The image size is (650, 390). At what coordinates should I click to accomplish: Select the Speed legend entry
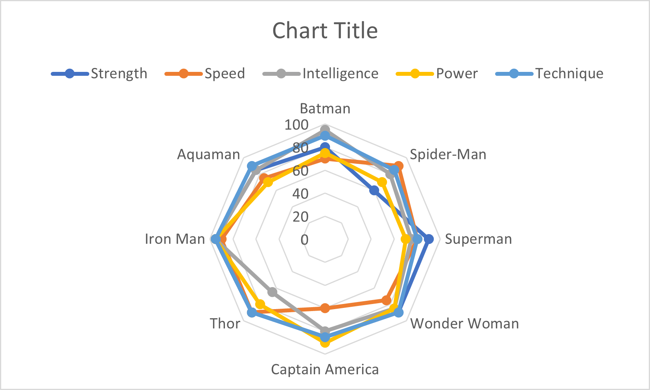pyautogui.click(x=225, y=73)
